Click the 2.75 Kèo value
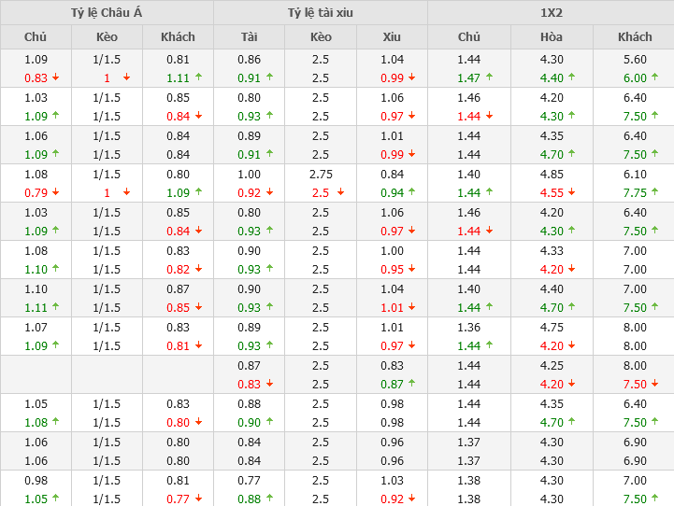The height and width of the screenshot is (506, 674). (321, 174)
